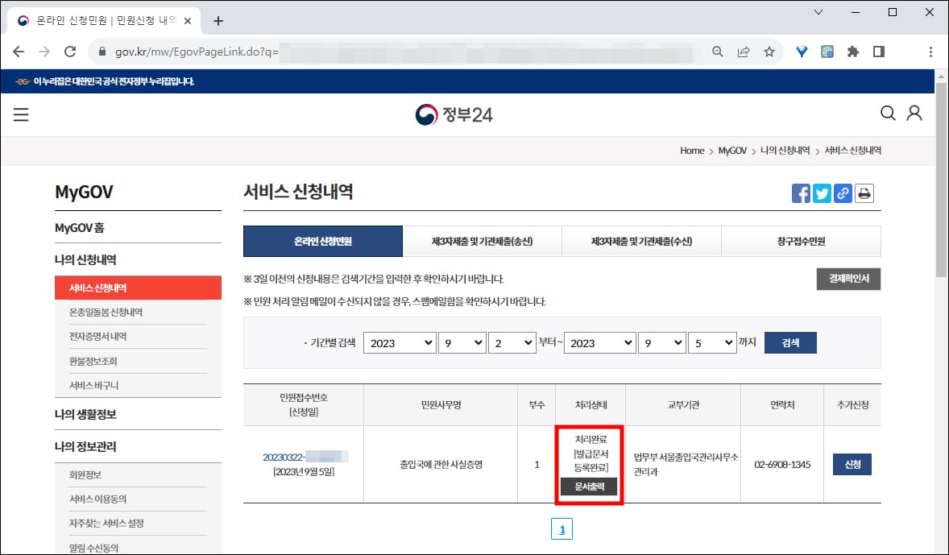
Task: Select page 1 in pagination
Action: pyautogui.click(x=562, y=528)
